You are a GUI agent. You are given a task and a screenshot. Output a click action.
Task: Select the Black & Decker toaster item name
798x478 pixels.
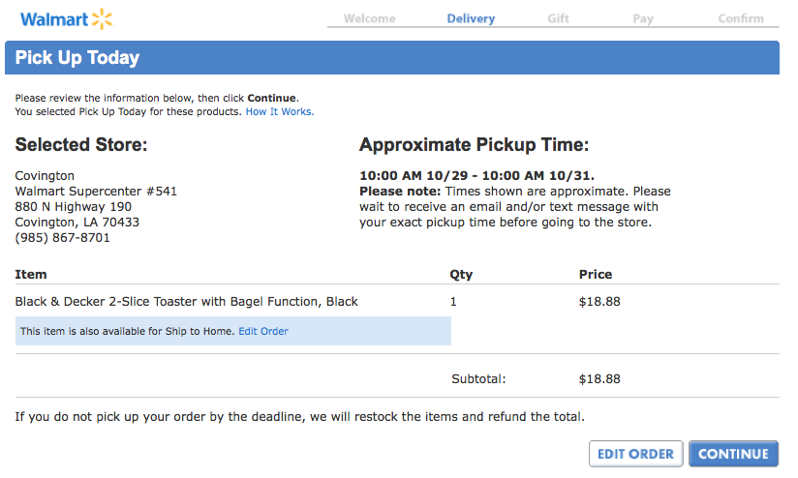click(x=187, y=301)
